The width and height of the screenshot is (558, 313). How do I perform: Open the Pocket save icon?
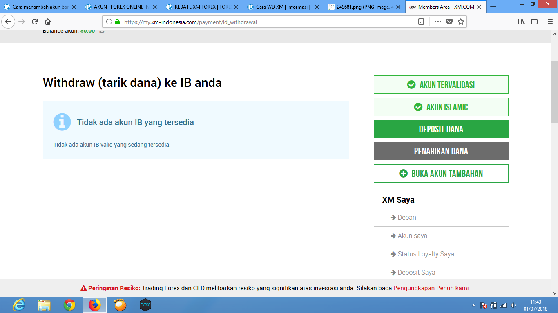point(449,22)
